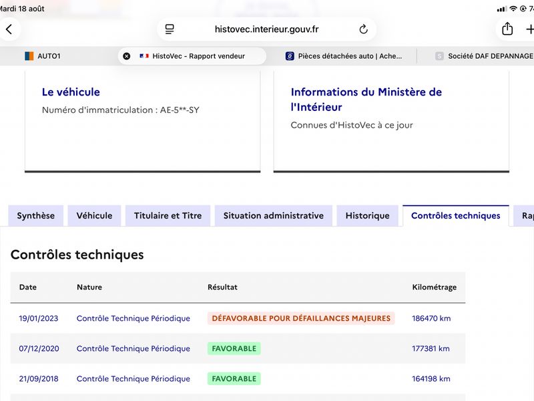
Task: Open the Synthèse tab
Action: pyautogui.click(x=36, y=215)
